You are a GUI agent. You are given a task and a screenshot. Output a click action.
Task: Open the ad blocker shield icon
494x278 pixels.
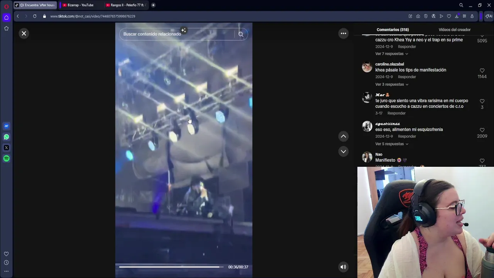coord(426,16)
